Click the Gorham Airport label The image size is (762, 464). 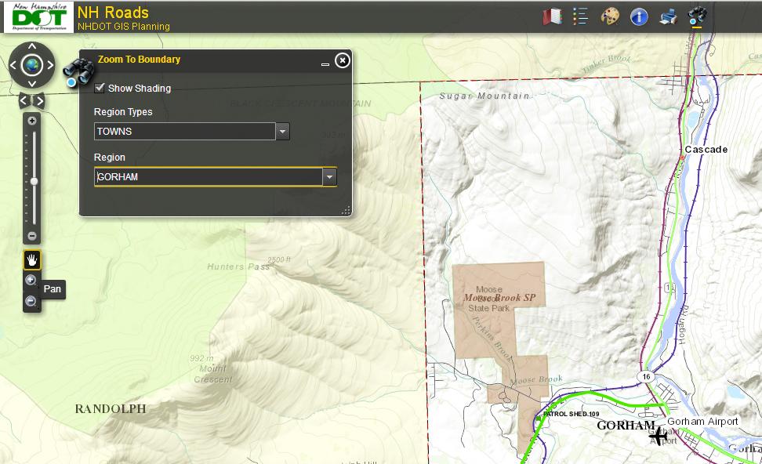pyautogui.click(x=702, y=421)
